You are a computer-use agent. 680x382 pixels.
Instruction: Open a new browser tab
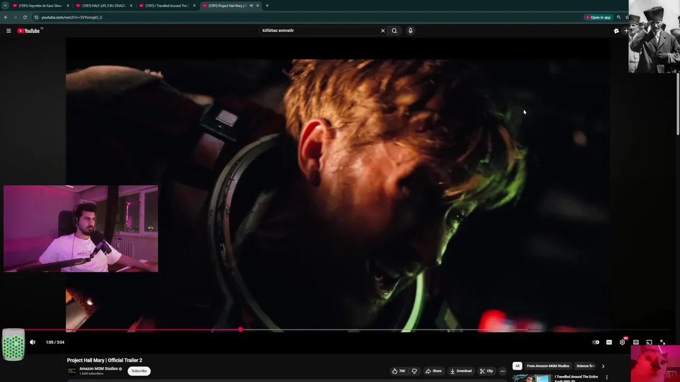click(x=267, y=6)
